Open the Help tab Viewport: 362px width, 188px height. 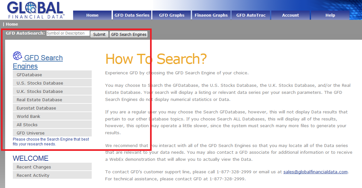[x=330, y=15]
